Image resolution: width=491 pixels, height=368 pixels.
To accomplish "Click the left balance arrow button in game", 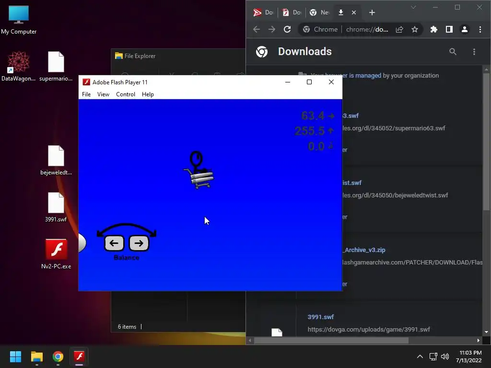I will click(x=114, y=243).
